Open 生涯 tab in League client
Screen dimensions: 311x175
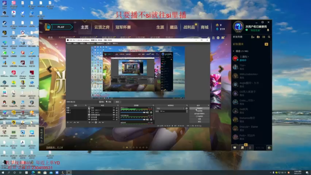pyautogui.click(x=160, y=27)
